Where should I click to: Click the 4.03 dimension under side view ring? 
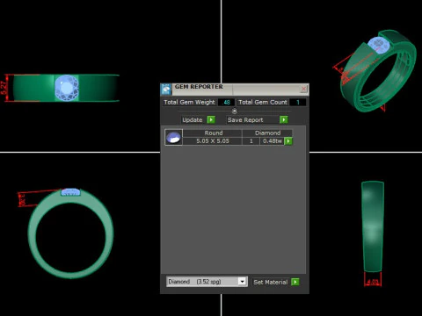(373, 282)
